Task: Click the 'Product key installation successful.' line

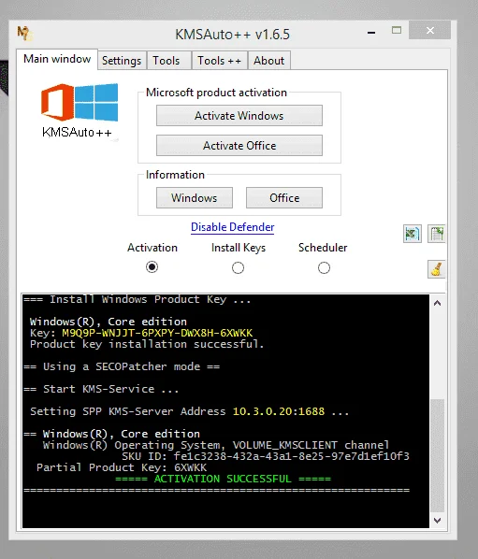Action: pyautogui.click(x=147, y=344)
